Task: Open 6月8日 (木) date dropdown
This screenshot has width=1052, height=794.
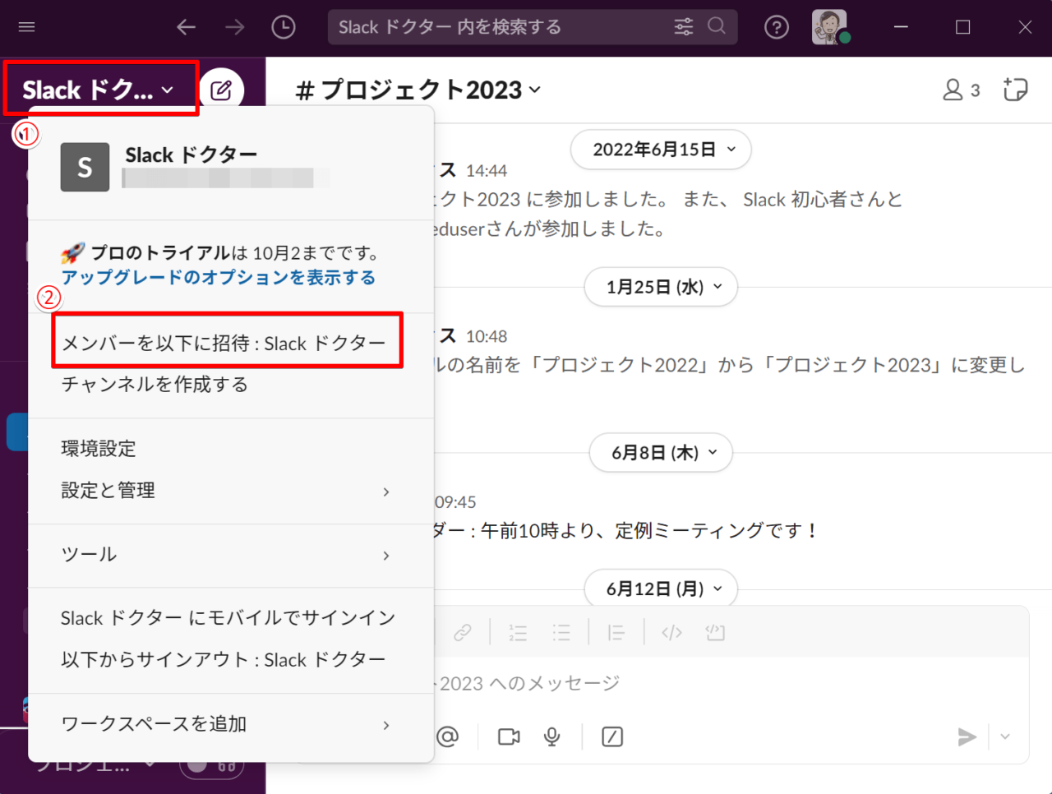Action: (x=661, y=452)
